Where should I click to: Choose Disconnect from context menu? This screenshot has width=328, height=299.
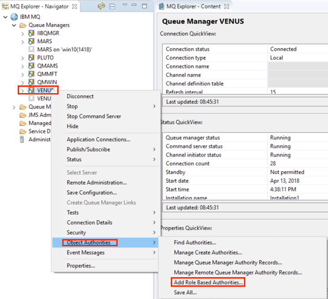click(x=80, y=96)
